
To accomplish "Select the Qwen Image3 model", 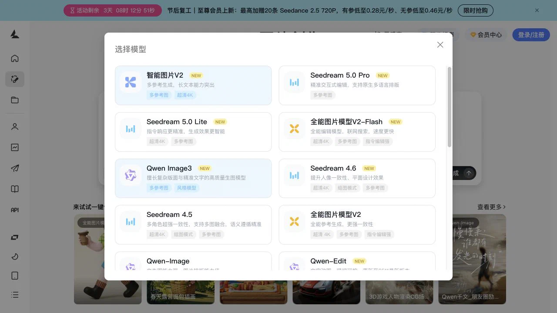I will point(193,178).
